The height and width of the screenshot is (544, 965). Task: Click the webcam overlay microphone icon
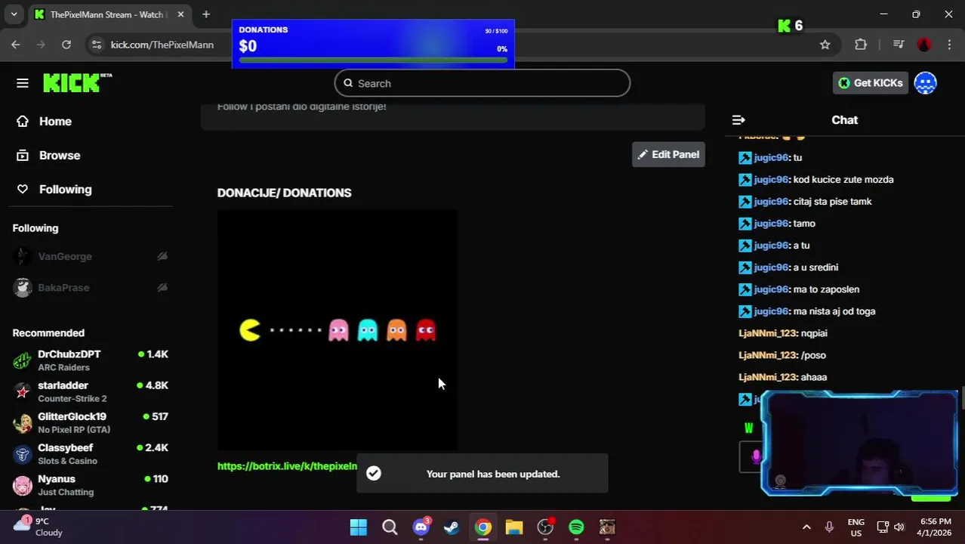click(756, 456)
